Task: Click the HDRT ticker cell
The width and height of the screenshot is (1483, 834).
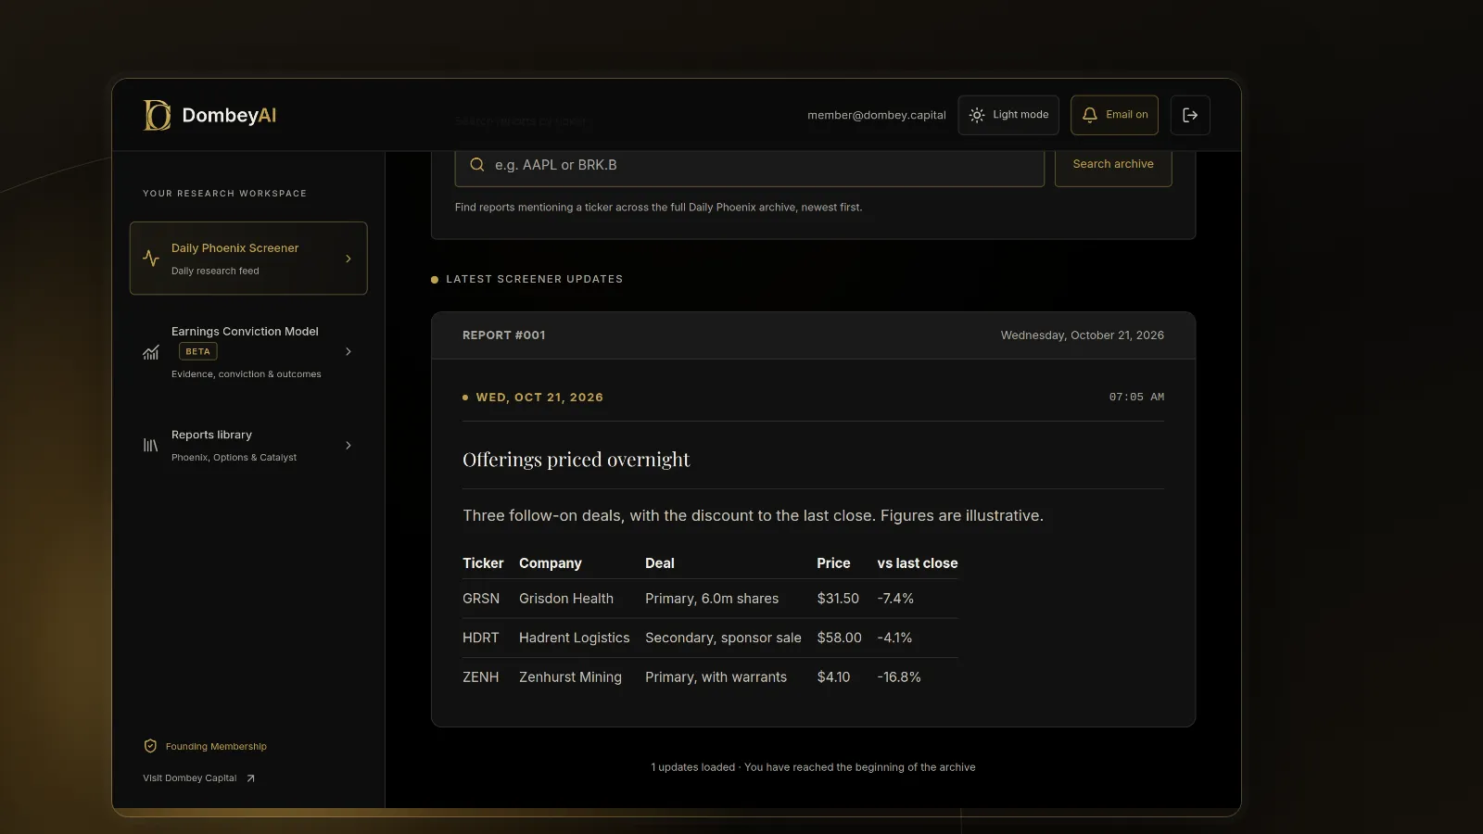Action: 481,638
